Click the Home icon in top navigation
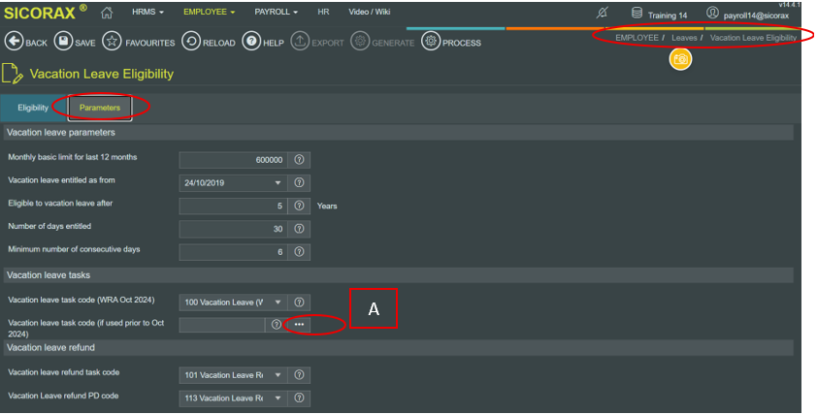 [x=107, y=13]
